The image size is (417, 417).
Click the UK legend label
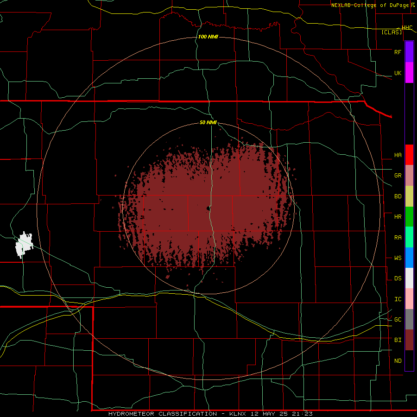398,73
